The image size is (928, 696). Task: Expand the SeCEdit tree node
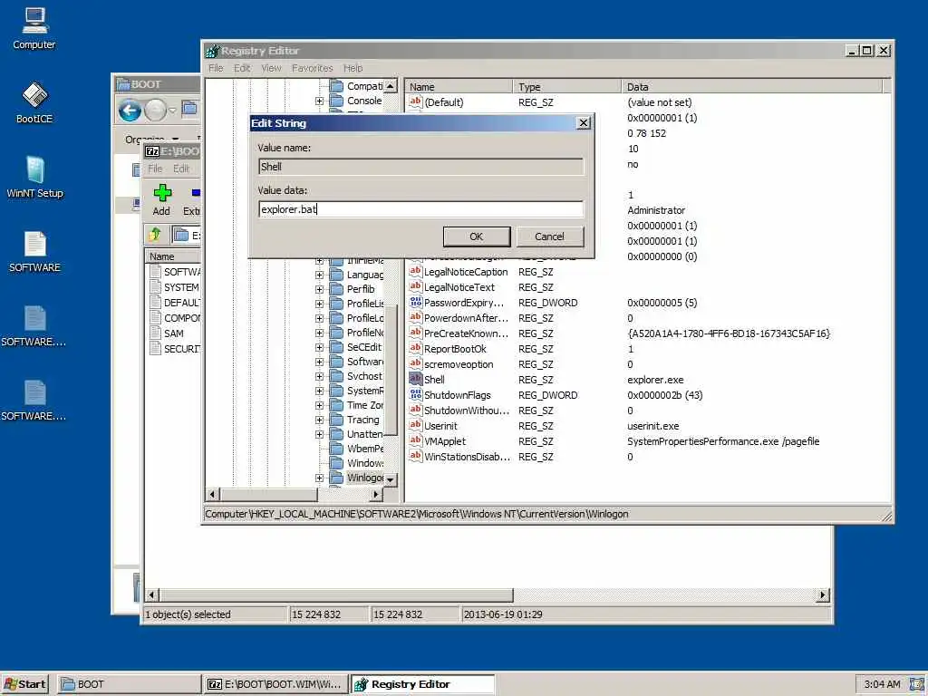point(320,347)
